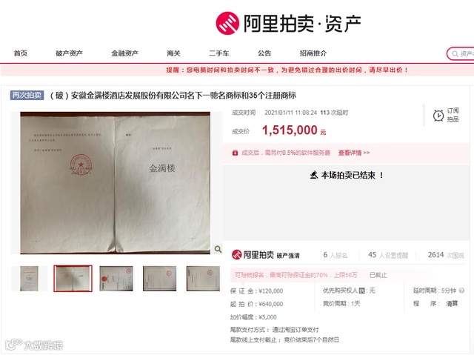The width and height of the screenshot is (474, 355).
Task: Click the 优先购买权人 info icon
Action: (x=362, y=291)
